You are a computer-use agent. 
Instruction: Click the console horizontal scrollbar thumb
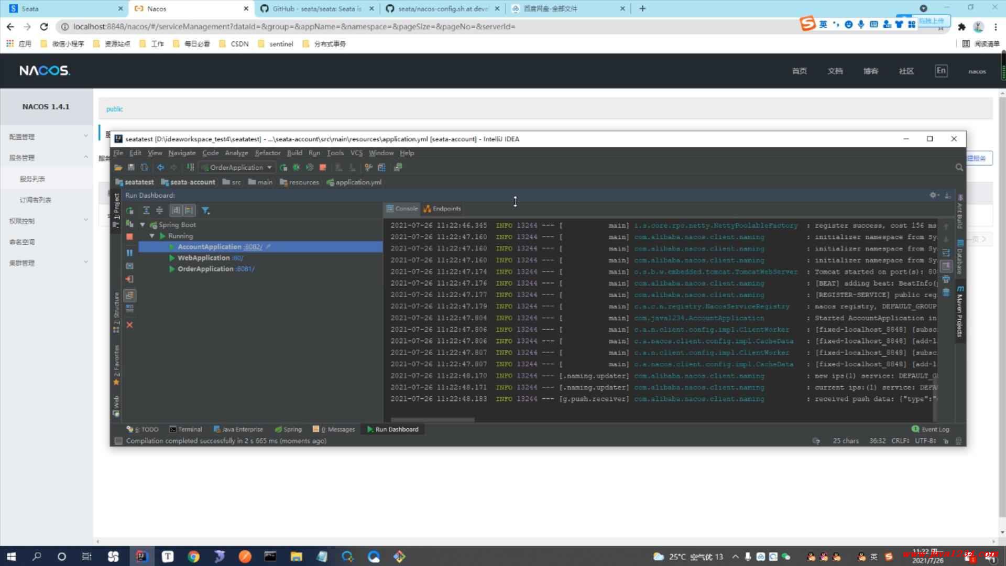click(433, 420)
